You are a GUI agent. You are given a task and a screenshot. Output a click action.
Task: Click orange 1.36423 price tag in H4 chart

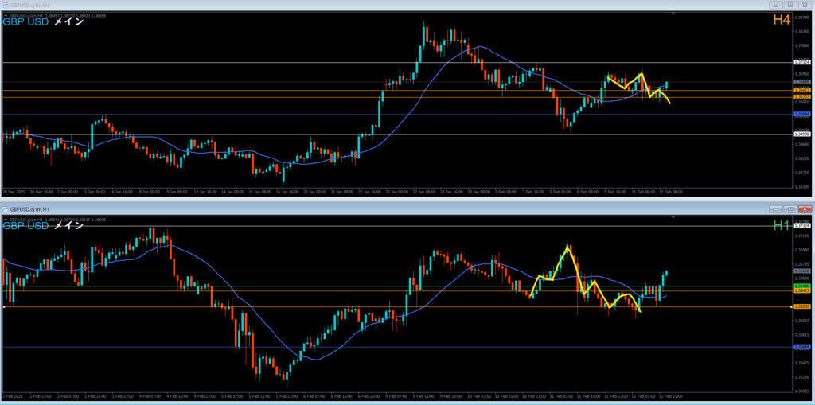[801, 90]
